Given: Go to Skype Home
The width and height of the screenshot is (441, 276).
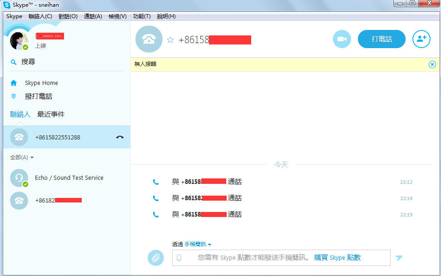Looking at the screenshot, I should [x=41, y=83].
